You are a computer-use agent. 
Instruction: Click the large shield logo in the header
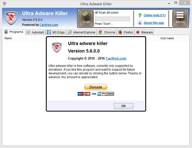[x=11, y=18]
